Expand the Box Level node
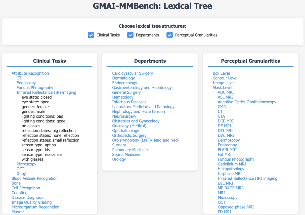This screenshot has height=215, width=305. (x=221, y=73)
